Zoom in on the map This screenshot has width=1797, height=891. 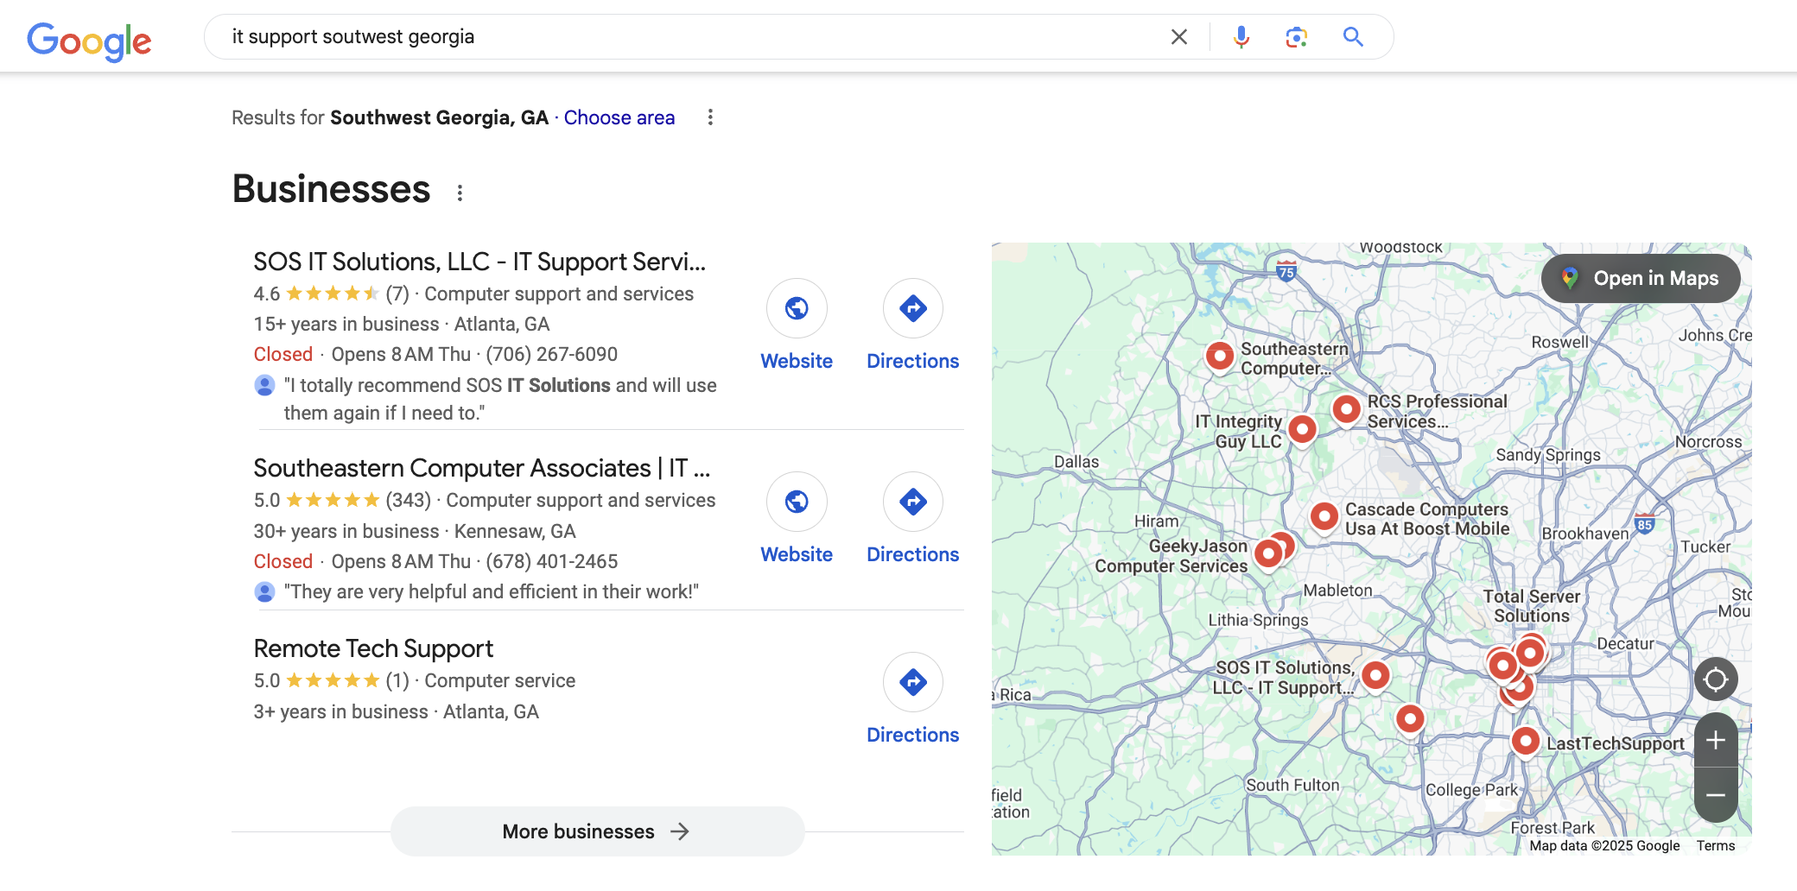coord(1715,740)
